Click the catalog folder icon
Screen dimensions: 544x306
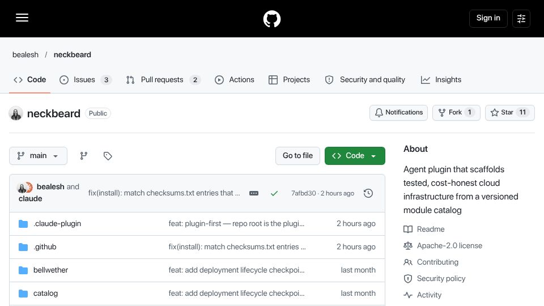tap(23, 294)
